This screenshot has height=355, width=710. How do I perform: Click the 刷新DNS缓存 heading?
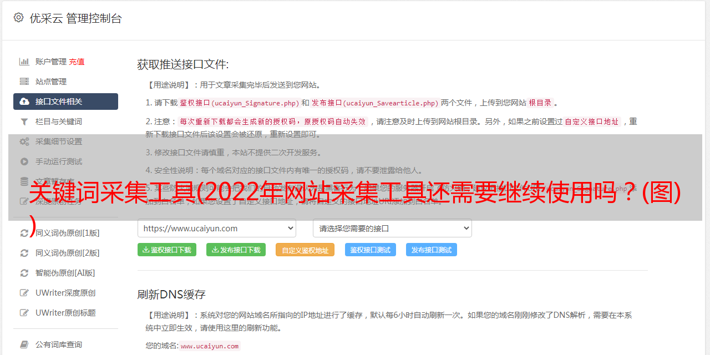click(171, 294)
